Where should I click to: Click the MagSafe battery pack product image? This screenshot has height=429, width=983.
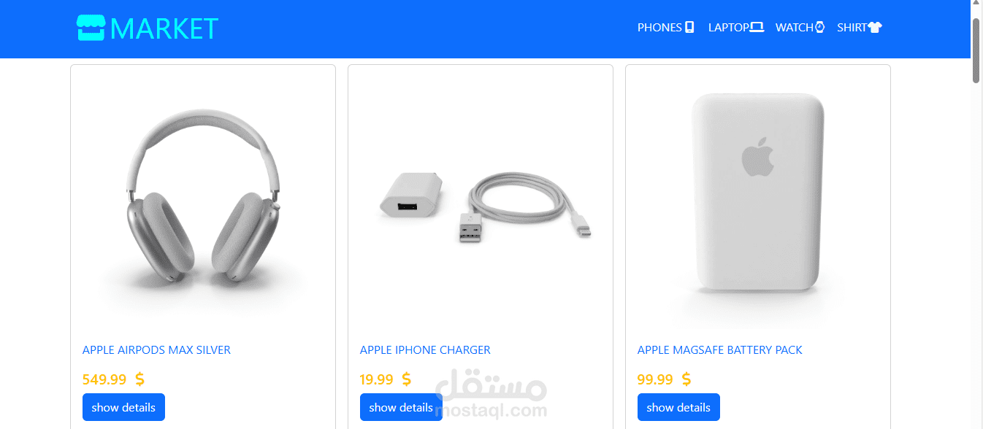point(758,197)
